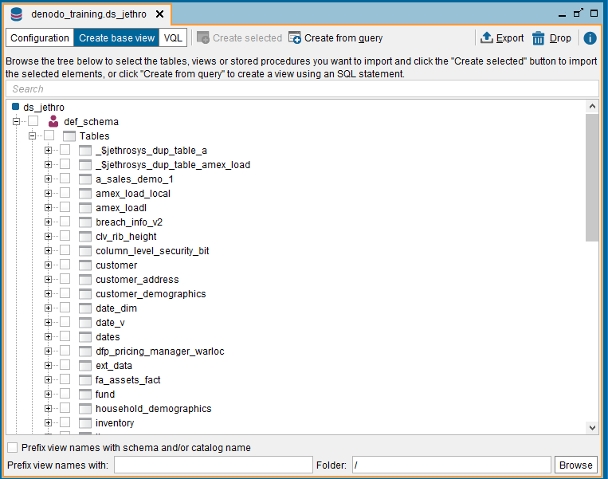Tick the date_dim checkbox
608x479 pixels.
[x=65, y=308]
